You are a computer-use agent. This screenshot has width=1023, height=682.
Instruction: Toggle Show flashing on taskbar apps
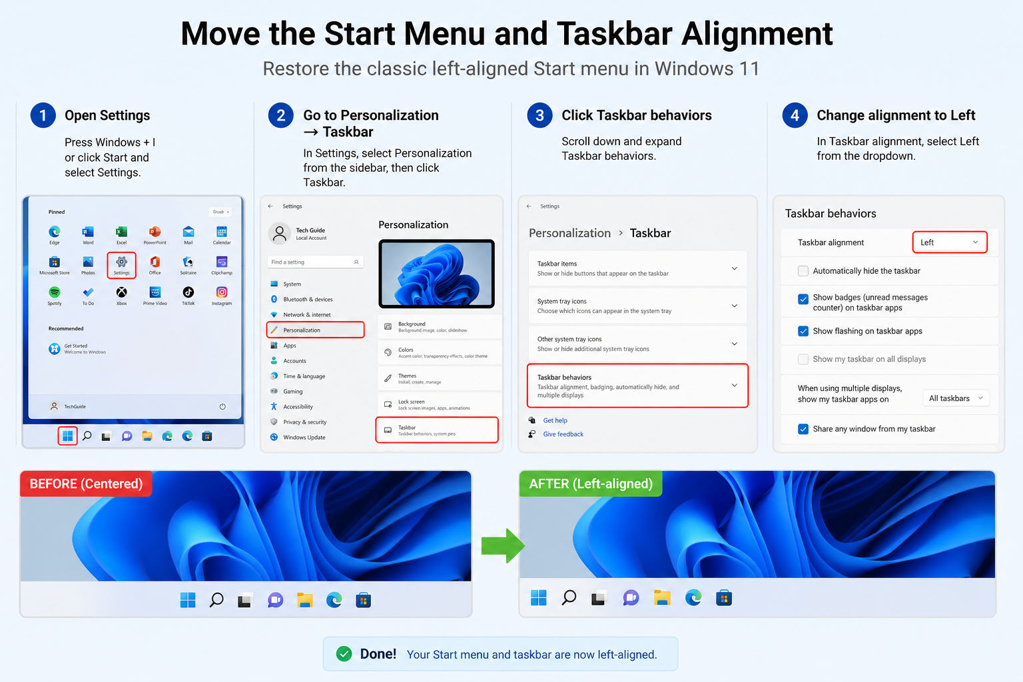point(803,331)
